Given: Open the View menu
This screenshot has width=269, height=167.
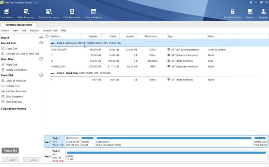Looking at the screenshot, I should (x=15, y=30).
